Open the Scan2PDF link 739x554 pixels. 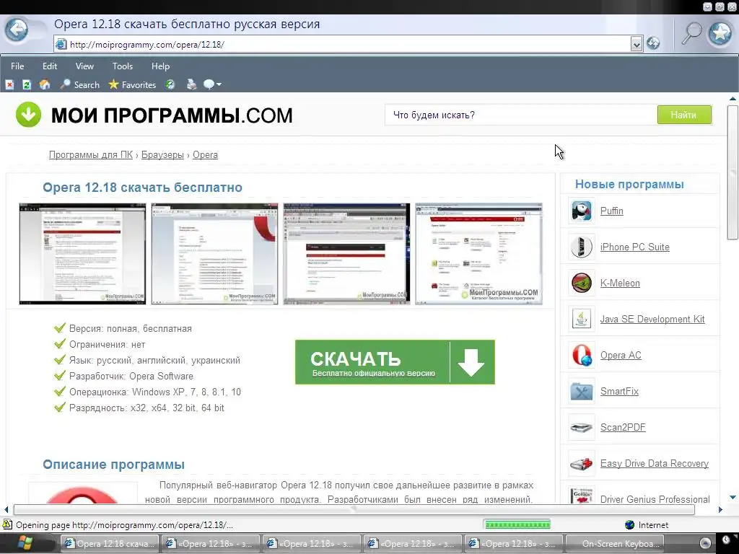(x=623, y=427)
